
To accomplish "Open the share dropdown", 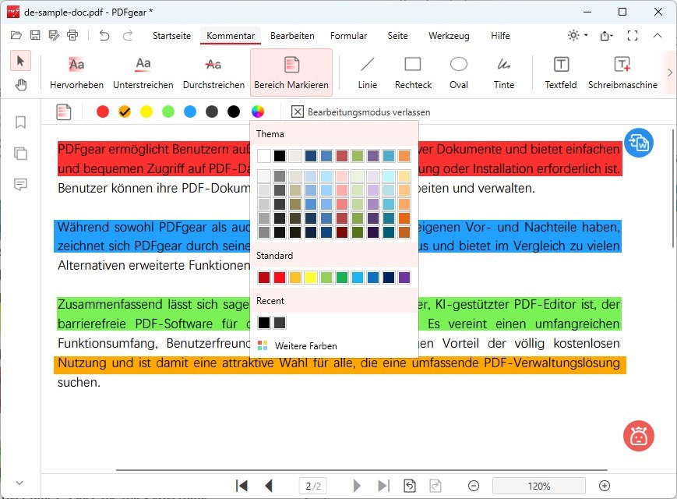I will tap(607, 35).
